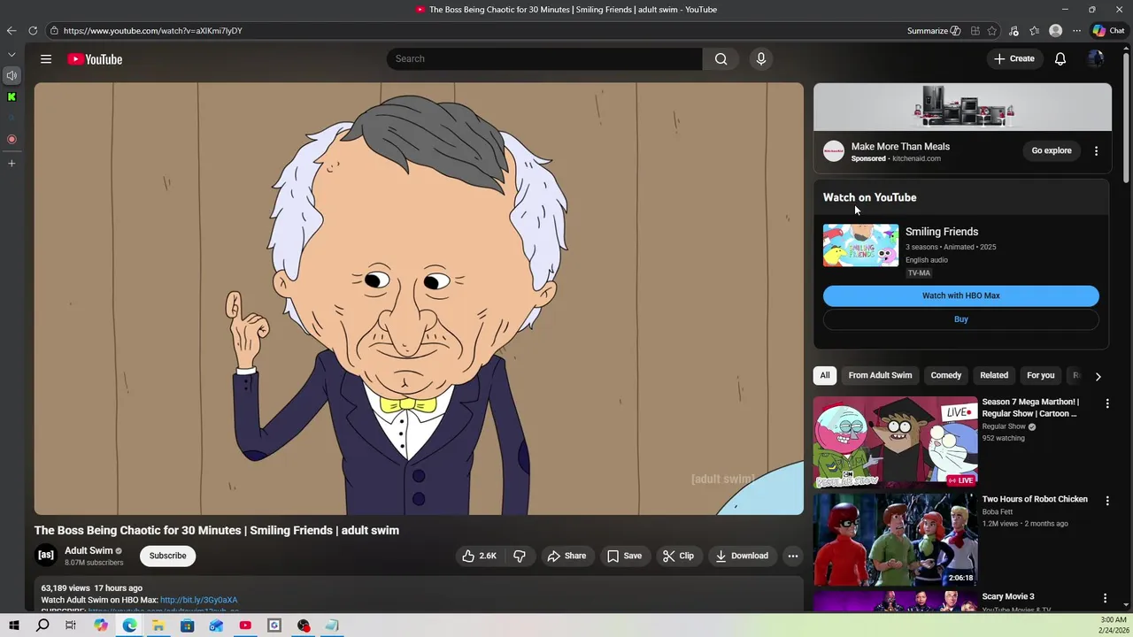Subscribe to the Adult Swim channel
1133x637 pixels.
pyautogui.click(x=167, y=556)
